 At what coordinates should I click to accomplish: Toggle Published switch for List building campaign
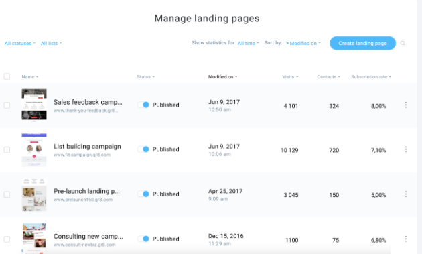143,149
